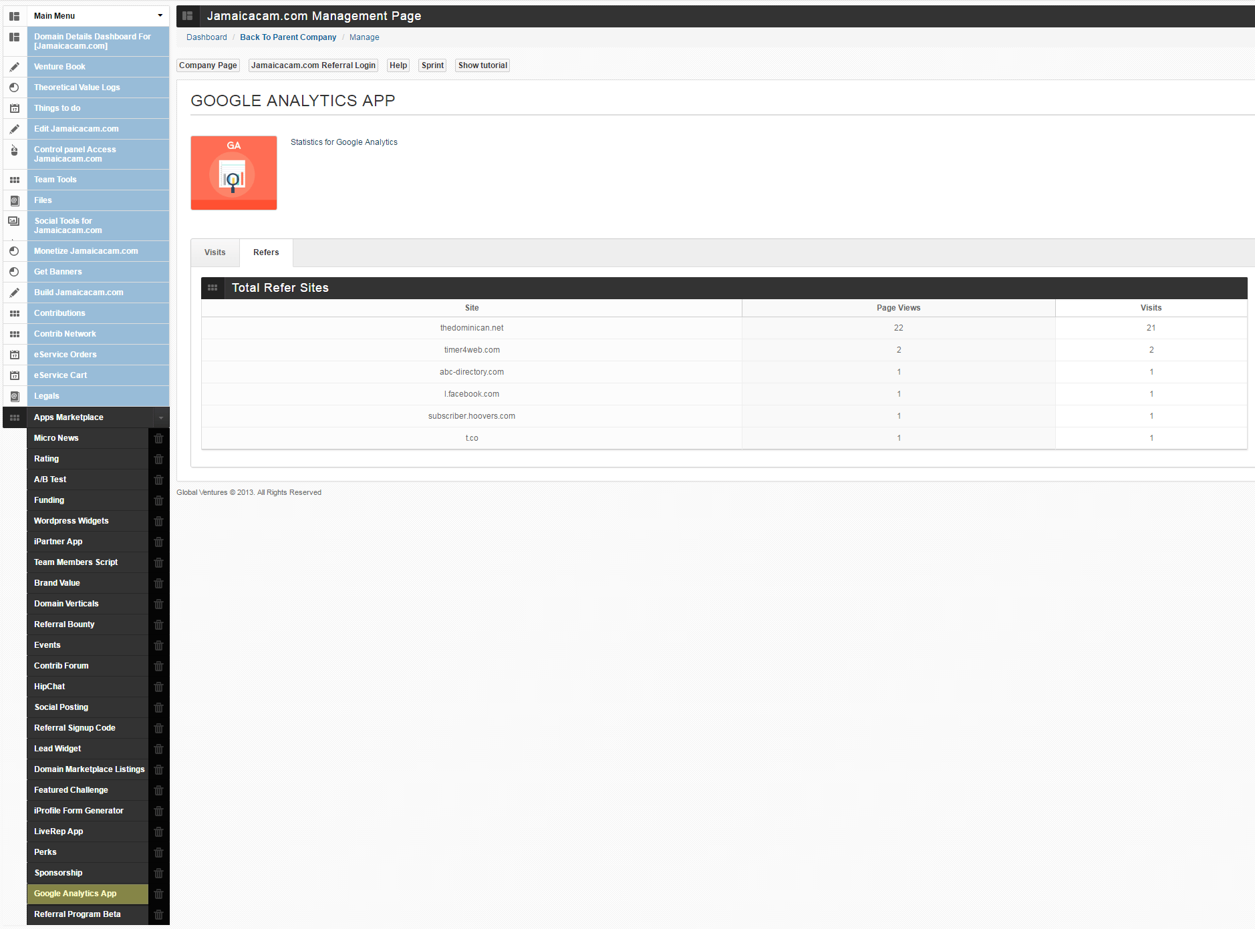The width and height of the screenshot is (1255, 929).
Task: Click trash icon next to Perks
Action: click(x=158, y=852)
